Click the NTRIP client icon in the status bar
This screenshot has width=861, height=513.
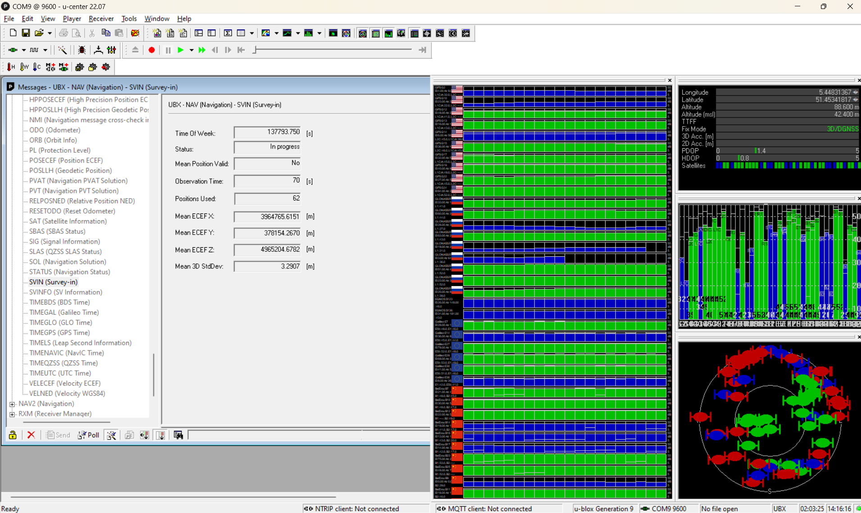tap(309, 508)
